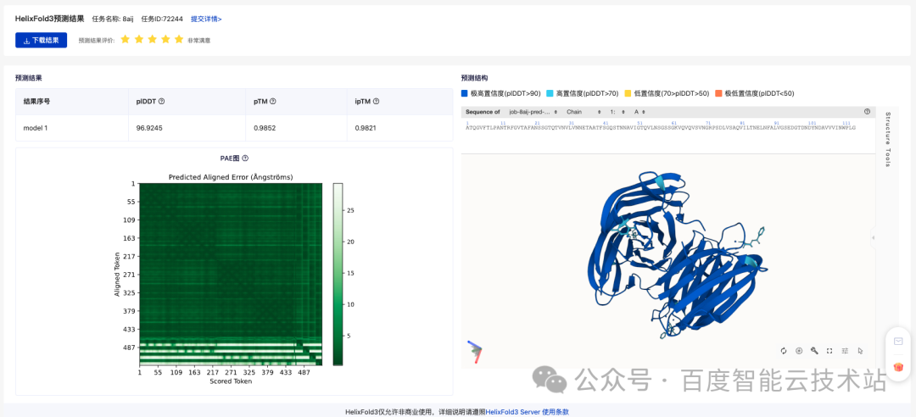Open the wrench settings tool
The height and width of the screenshot is (417, 916).
pos(814,350)
